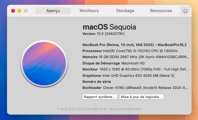Close the window with the red button

tap(13, 11)
